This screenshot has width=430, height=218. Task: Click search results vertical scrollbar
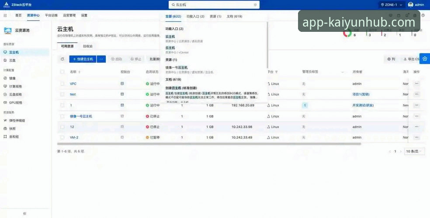tap(267, 45)
